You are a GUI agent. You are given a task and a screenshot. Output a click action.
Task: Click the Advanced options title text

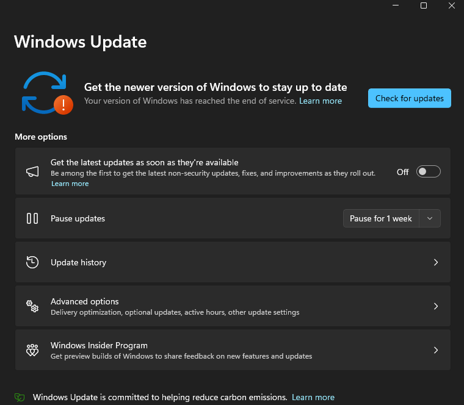pos(85,301)
